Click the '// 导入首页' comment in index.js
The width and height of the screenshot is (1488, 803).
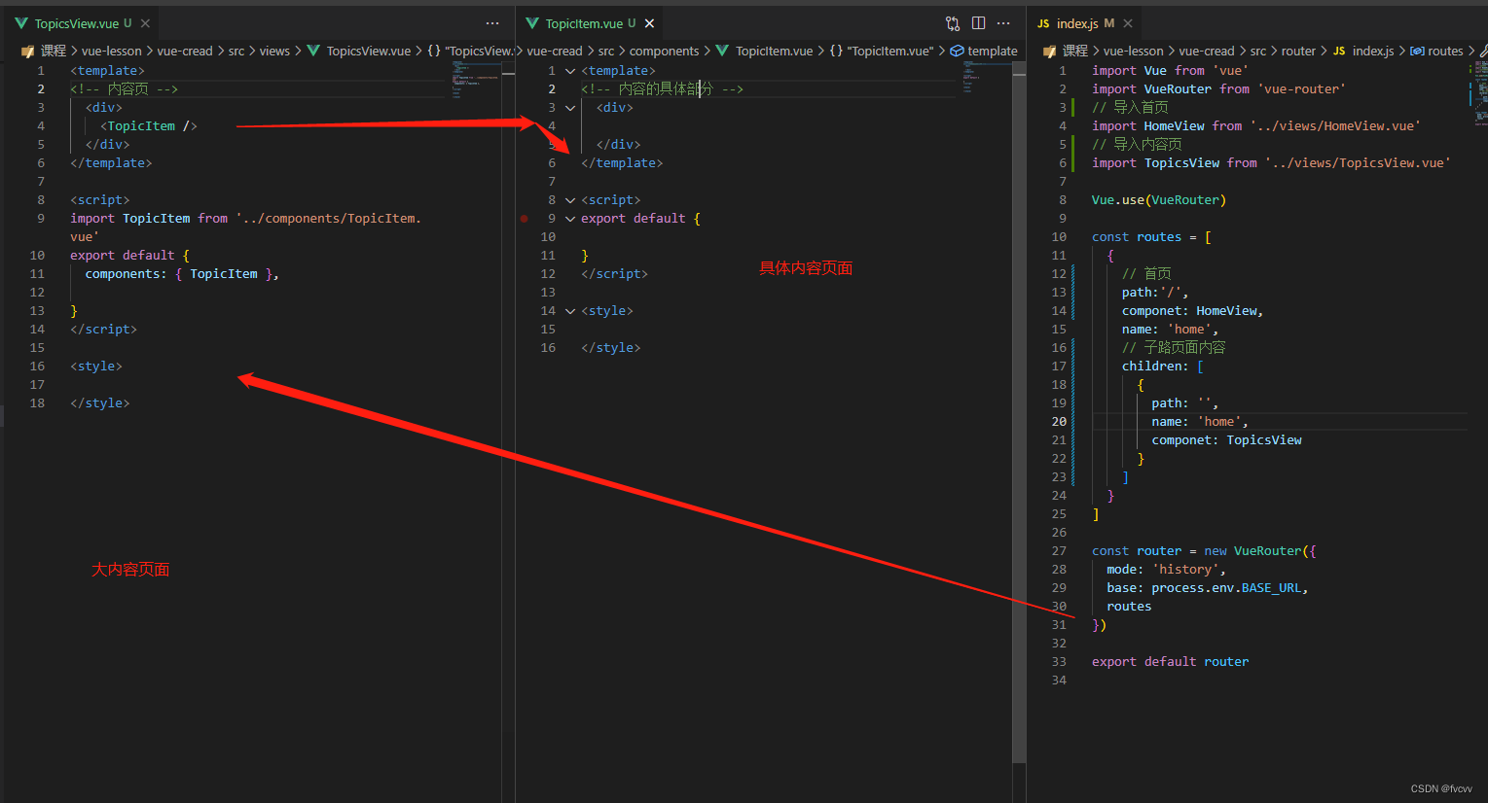click(1130, 108)
